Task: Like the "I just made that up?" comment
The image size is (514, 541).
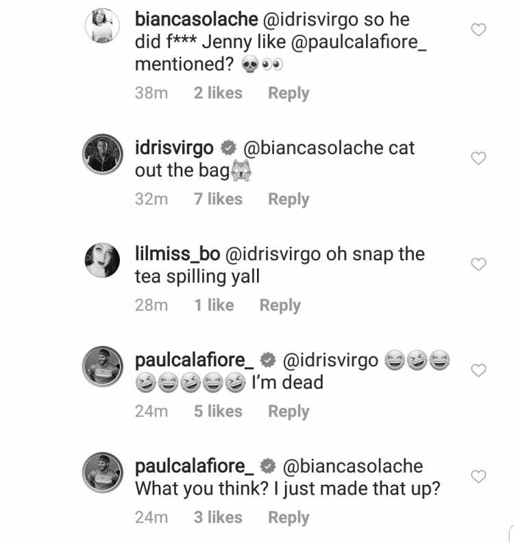Action: (x=478, y=477)
